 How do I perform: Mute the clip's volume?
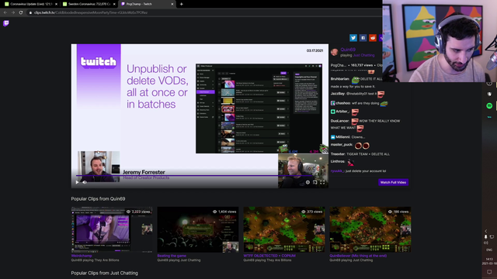click(85, 182)
